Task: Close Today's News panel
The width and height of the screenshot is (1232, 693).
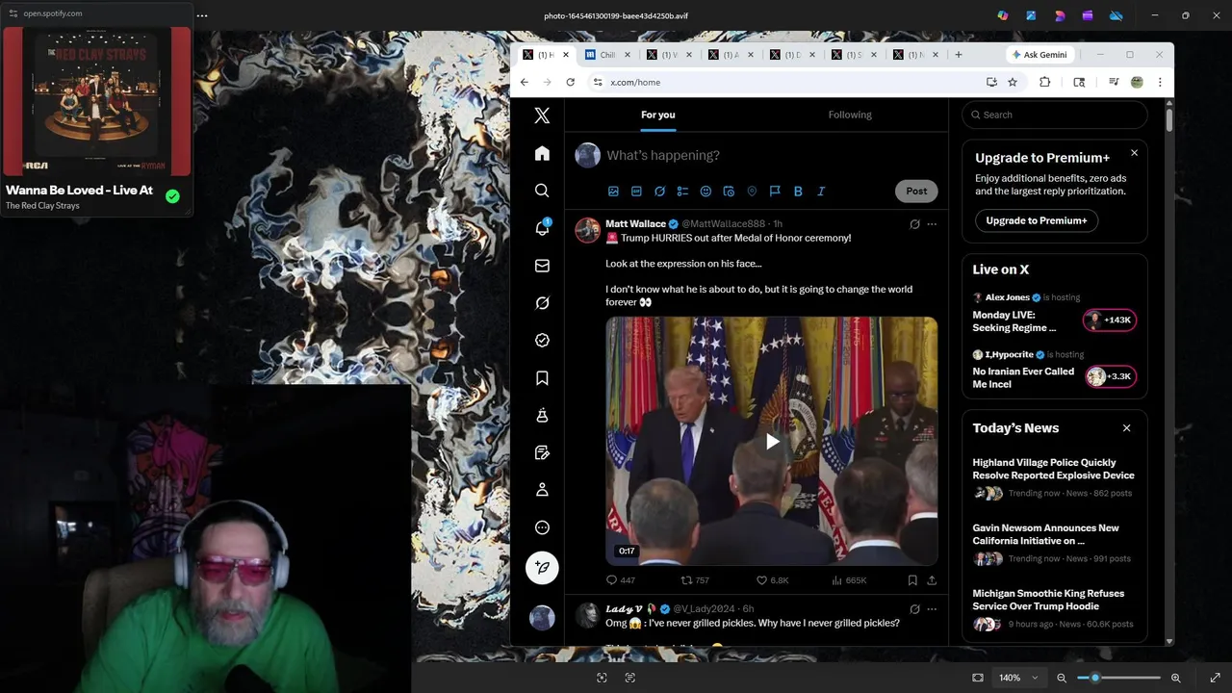Action: (1126, 428)
